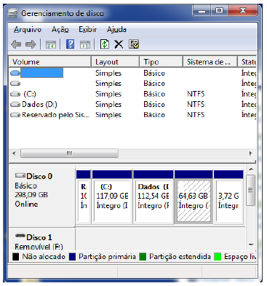
Task: Maximize the Gerenciamento de disco window
Action: tap(219, 11)
